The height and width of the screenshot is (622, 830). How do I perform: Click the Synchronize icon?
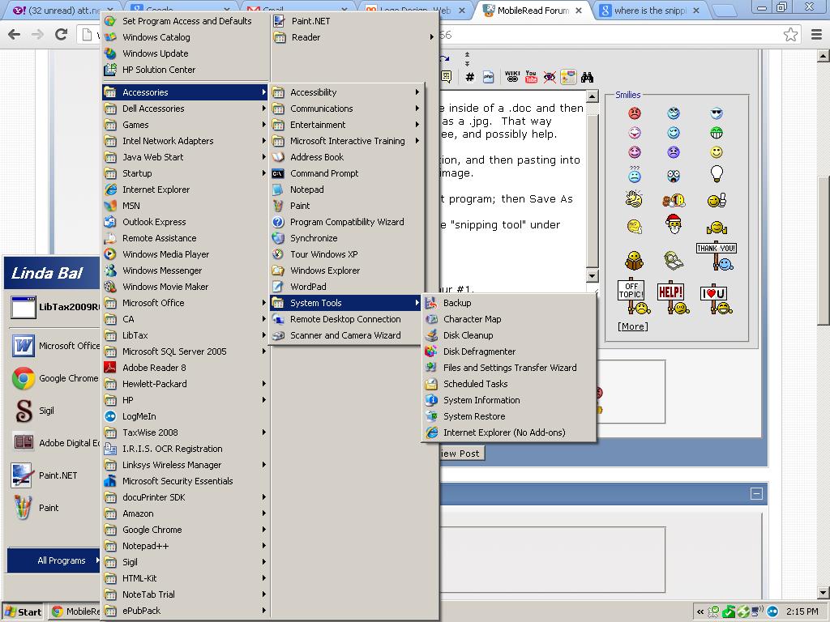[x=278, y=238]
